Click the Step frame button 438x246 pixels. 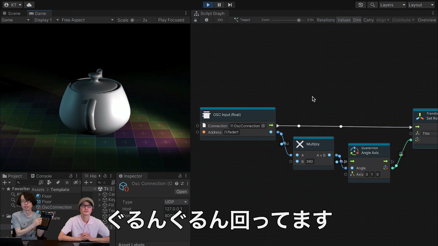[230, 5]
